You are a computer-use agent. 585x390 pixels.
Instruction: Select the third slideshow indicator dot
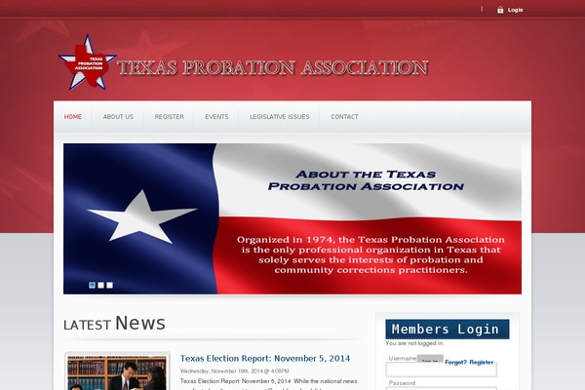(x=109, y=285)
